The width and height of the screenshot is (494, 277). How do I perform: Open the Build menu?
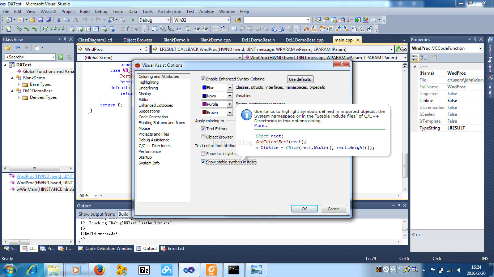85,12
